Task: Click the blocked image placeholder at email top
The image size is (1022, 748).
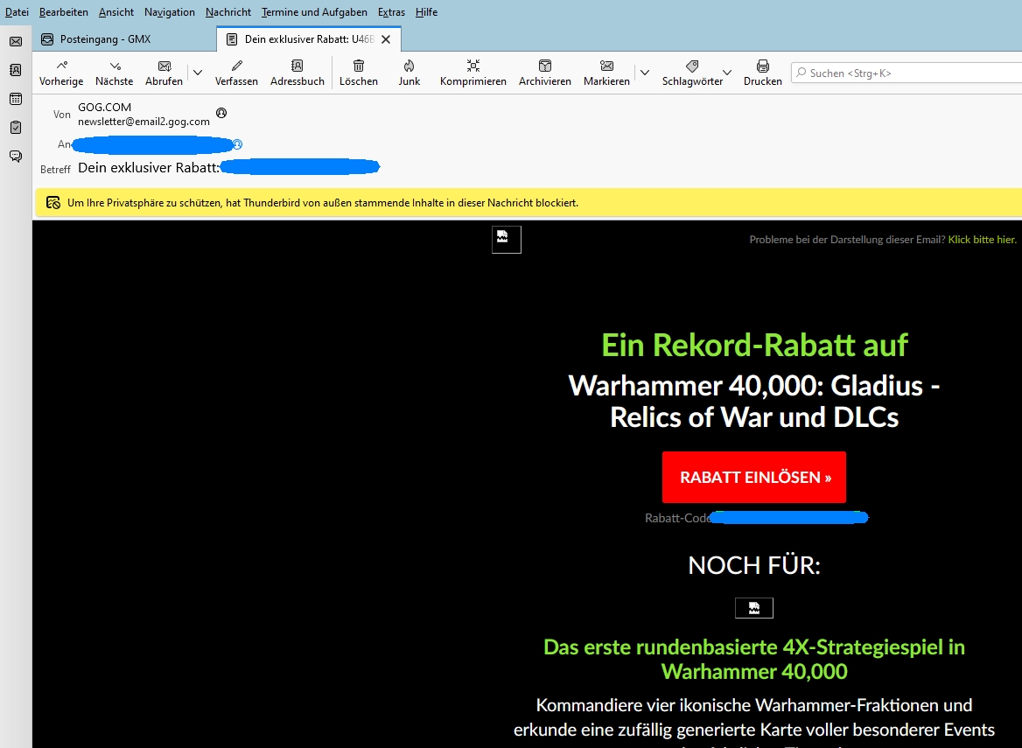Action: 507,239
